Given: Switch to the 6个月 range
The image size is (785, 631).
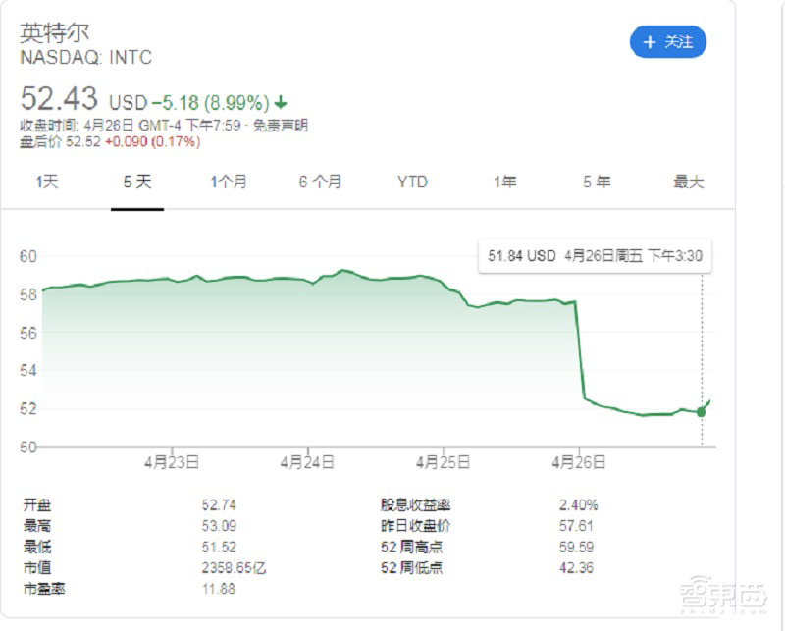Looking at the screenshot, I should pos(319,183).
